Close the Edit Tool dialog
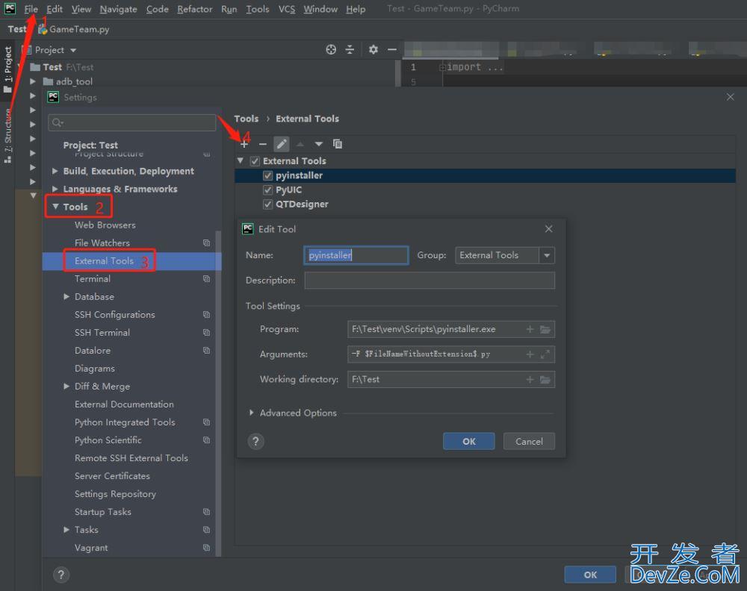Screen dimensions: 747x591 [x=549, y=229]
